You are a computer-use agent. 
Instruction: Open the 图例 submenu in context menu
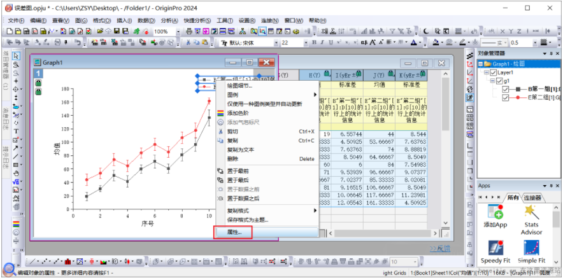point(267,95)
